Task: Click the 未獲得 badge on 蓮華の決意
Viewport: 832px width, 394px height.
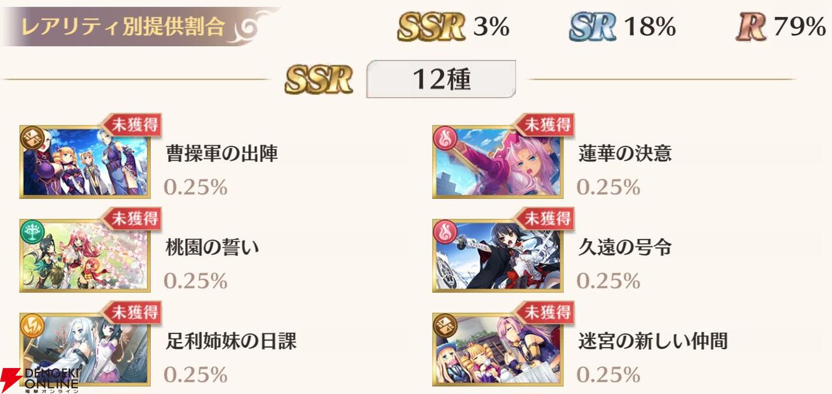Action: [x=545, y=124]
